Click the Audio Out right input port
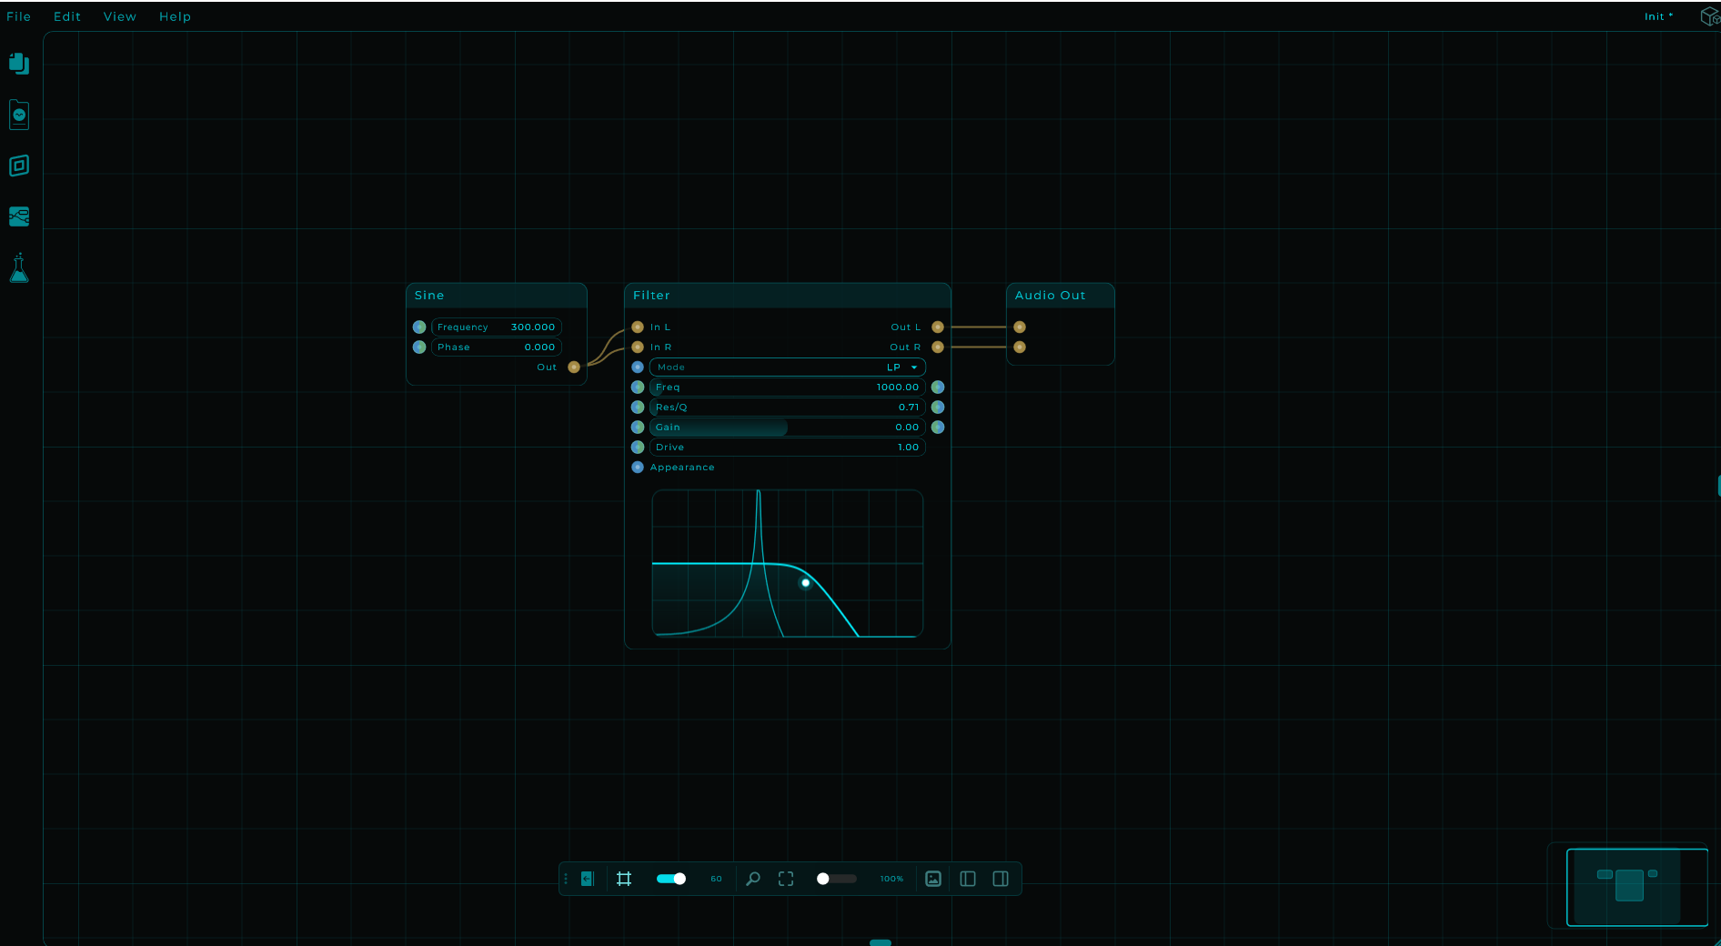Image resolution: width=1721 pixels, height=946 pixels. point(1020,347)
